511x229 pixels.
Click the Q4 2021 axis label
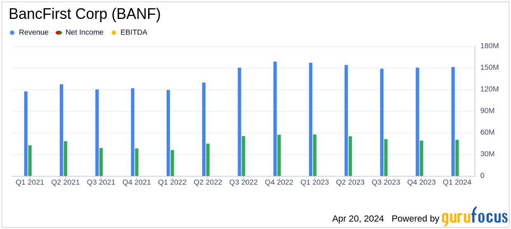(137, 182)
